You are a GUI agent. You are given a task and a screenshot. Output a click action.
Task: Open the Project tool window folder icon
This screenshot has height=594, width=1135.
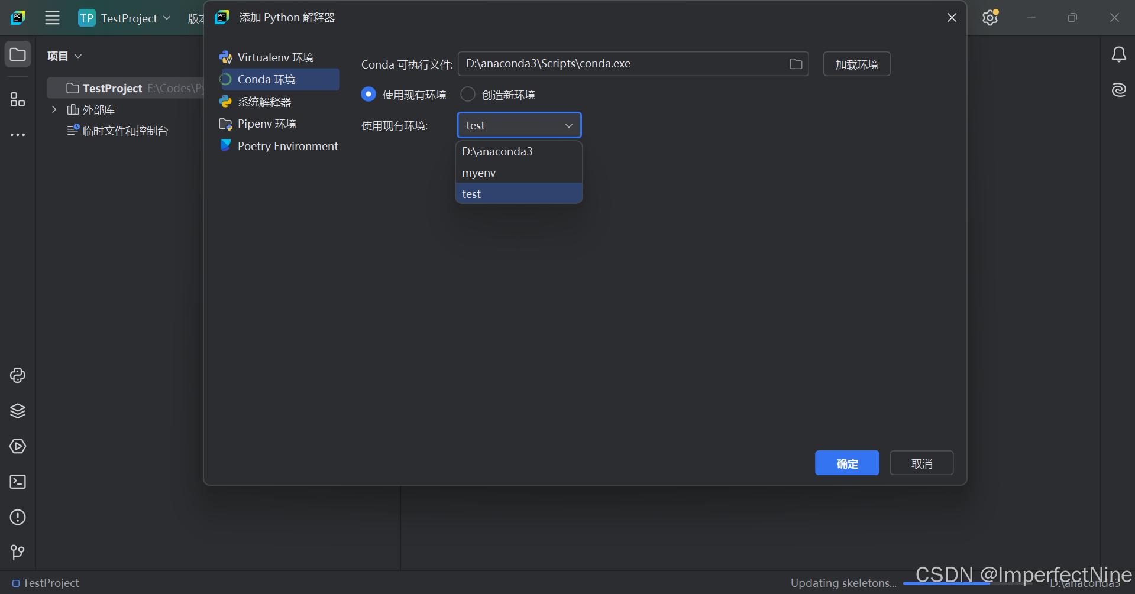coord(18,54)
